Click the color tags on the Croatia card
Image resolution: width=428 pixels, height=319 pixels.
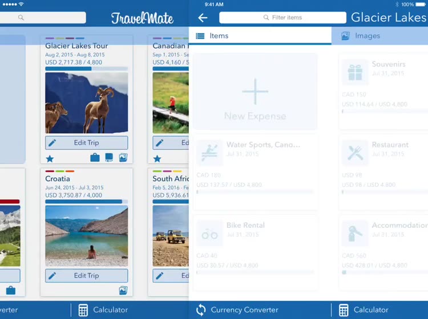tap(60, 171)
